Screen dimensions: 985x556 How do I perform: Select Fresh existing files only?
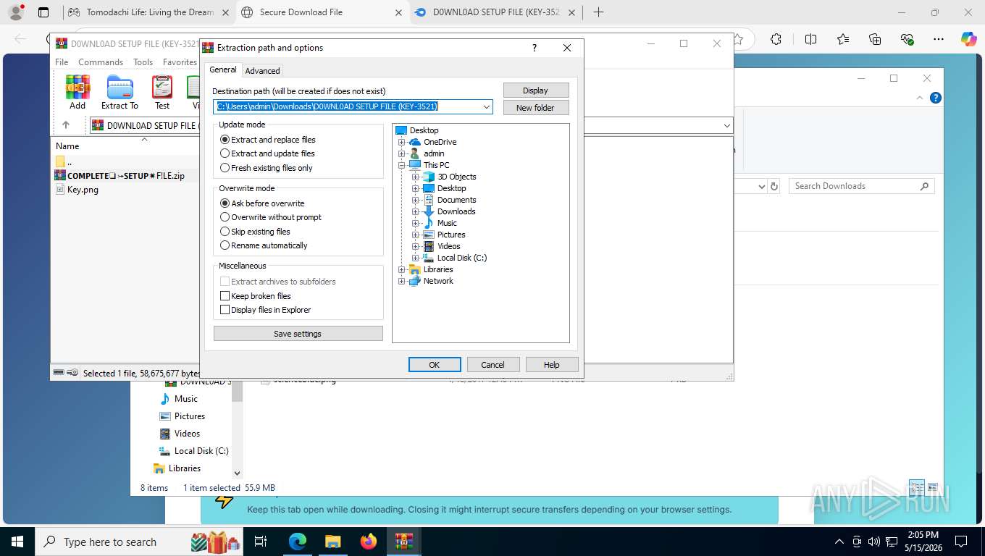pyautogui.click(x=267, y=168)
